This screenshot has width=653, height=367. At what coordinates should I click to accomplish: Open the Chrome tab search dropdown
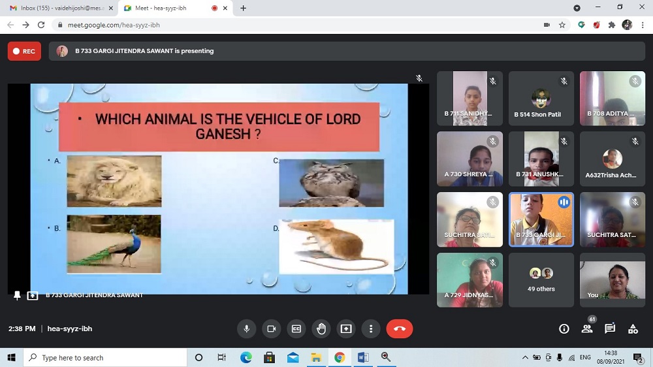click(577, 8)
